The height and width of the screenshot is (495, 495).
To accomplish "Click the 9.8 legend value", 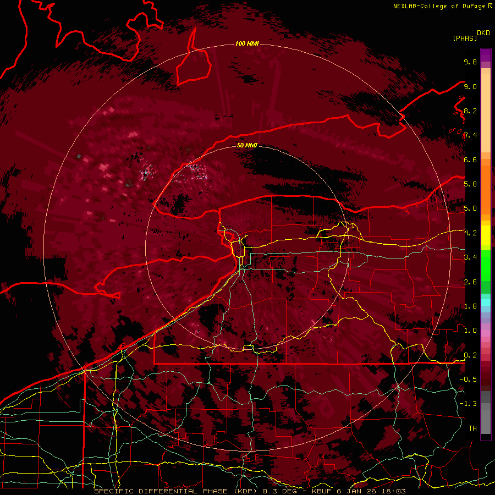I will point(470,62).
